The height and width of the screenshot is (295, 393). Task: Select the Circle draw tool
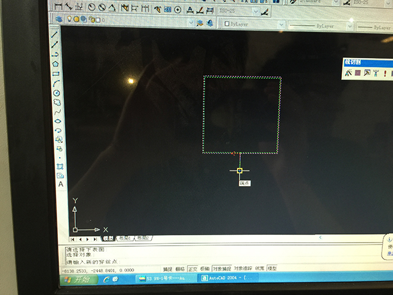(x=57, y=93)
